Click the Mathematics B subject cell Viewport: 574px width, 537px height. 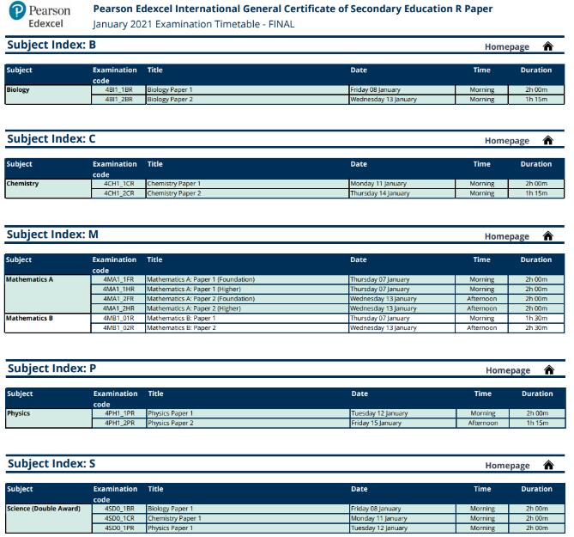coord(47,323)
